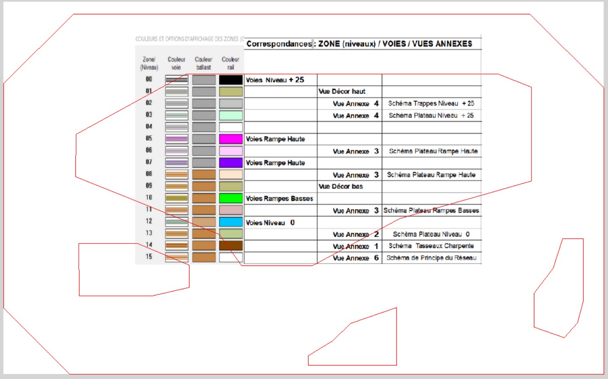
Task: Click the "Vue Décor bas" cell
Action: 349,186
